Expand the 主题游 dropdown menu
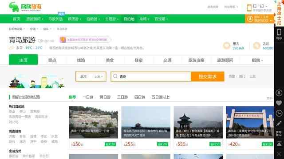The height and width of the screenshot is (159, 284). [112, 19]
